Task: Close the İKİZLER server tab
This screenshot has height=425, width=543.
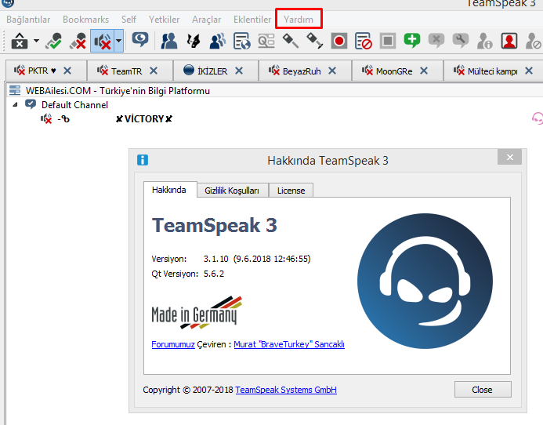Action: pyautogui.click(x=239, y=71)
